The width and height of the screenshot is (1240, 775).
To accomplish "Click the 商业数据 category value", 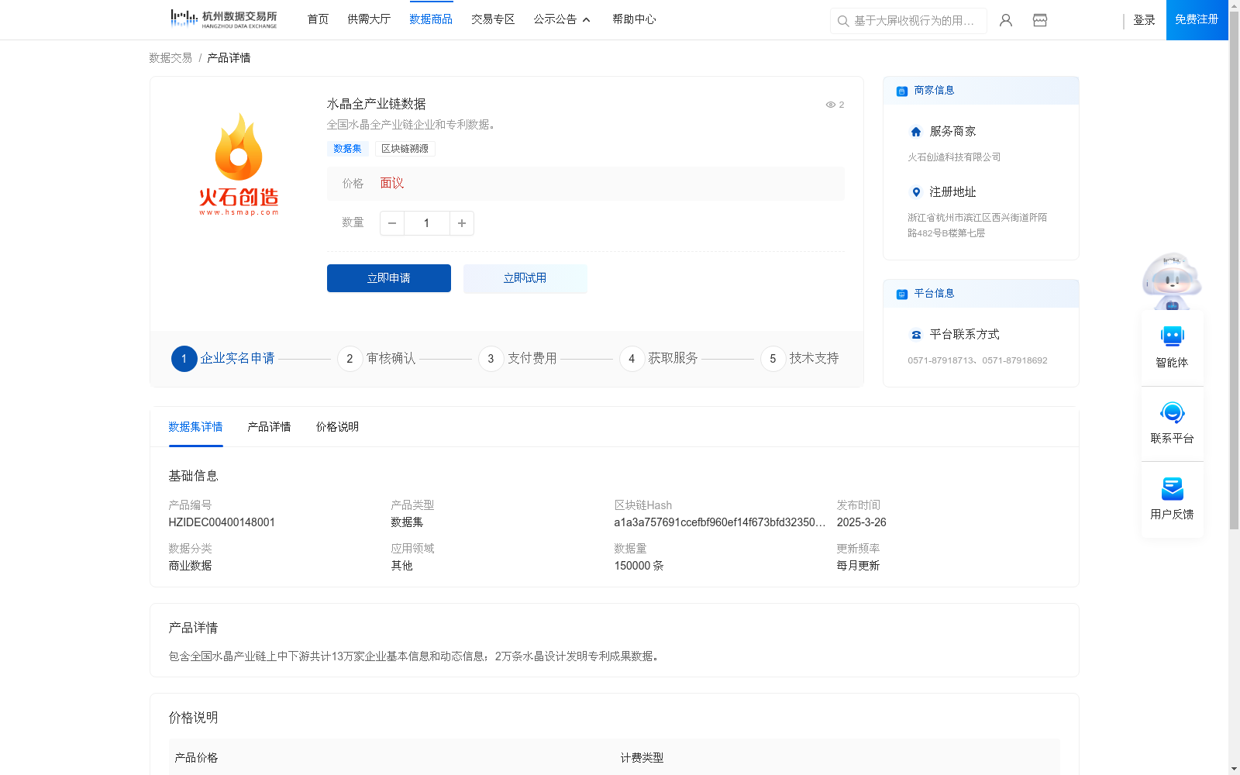I will (190, 566).
